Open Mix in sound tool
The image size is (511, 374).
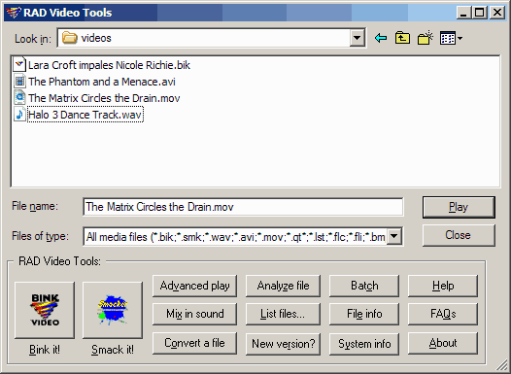[194, 314]
